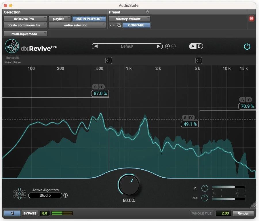
Task: Click the window resize grip at bottom right
Action: (x=253, y=205)
